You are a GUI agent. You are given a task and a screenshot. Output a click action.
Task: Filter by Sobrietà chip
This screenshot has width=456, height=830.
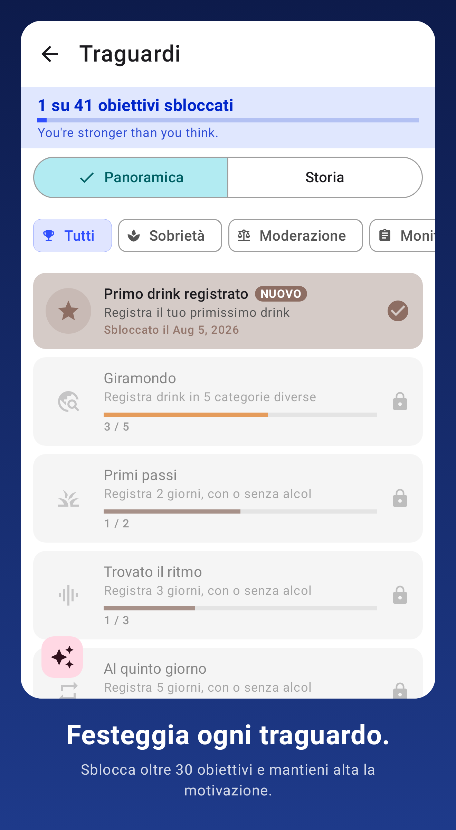[170, 236]
